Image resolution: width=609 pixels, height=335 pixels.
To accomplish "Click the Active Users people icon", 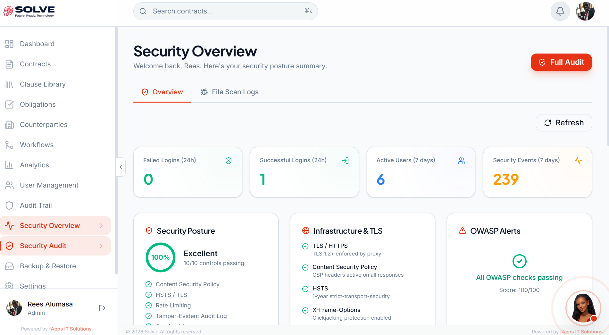I will pyautogui.click(x=461, y=161).
